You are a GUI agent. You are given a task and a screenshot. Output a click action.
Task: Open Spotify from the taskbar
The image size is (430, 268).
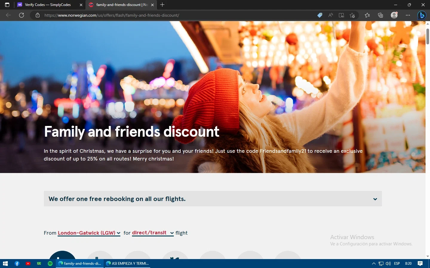(x=50, y=264)
